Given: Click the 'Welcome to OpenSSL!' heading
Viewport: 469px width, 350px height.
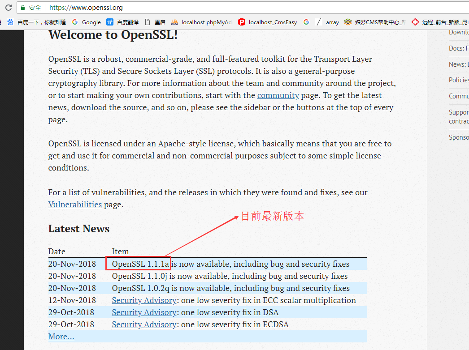Looking at the screenshot, I should pyautogui.click(x=113, y=34).
